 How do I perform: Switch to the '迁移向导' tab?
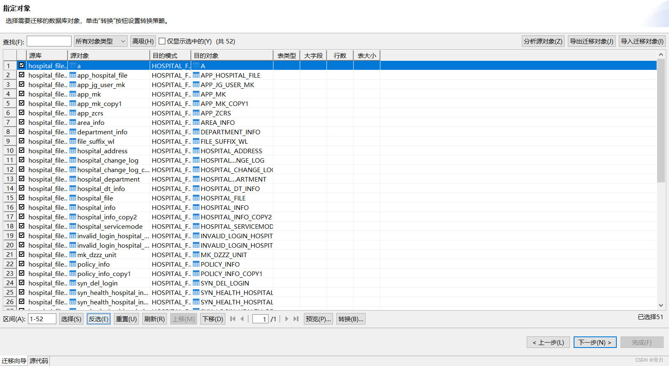[x=14, y=361]
